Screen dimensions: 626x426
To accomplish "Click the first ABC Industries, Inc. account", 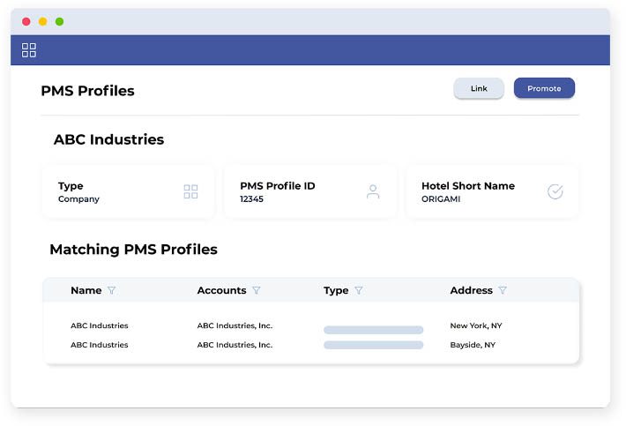I will 235,325.
